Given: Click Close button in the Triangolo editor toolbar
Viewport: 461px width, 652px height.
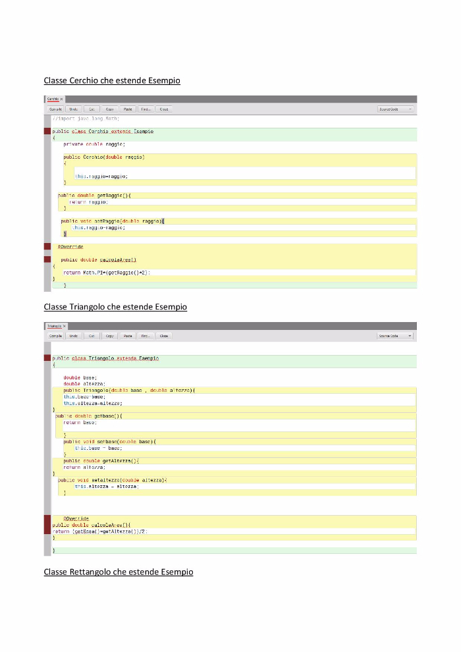Looking at the screenshot, I should (164, 336).
